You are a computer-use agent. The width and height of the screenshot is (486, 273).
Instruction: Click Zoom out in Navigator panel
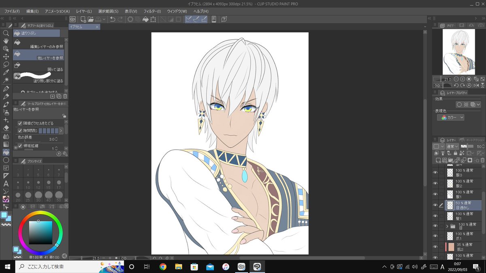click(x=456, y=79)
